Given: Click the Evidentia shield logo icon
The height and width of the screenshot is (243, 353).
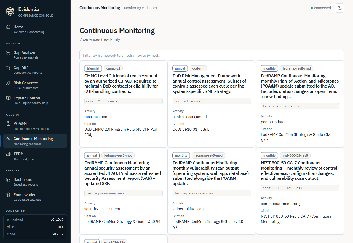Looking at the screenshot, I should (x=10, y=12).
